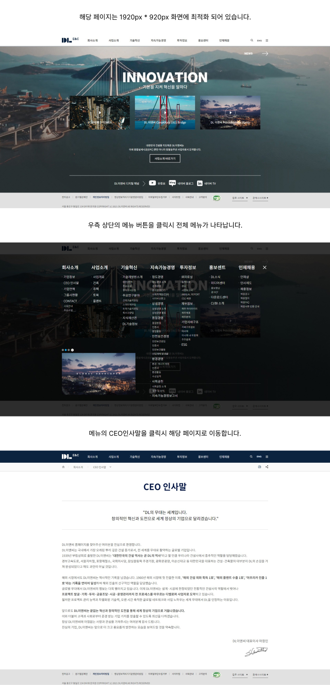Screen dimensions: 330x685
Task: Open 투자정보 in the navy CEO-page header nav
Action: pos(182,457)
